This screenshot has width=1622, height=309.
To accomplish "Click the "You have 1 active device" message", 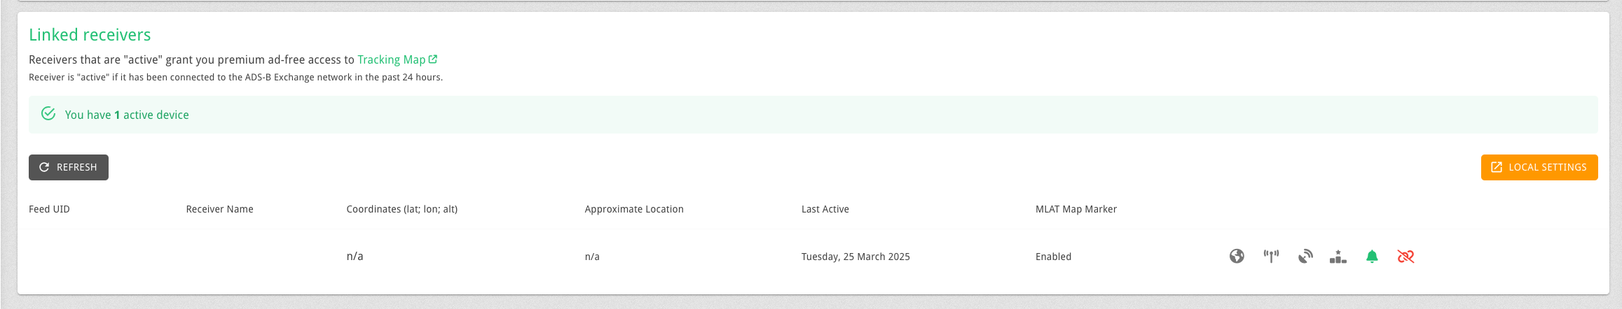I will [x=127, y=115].
